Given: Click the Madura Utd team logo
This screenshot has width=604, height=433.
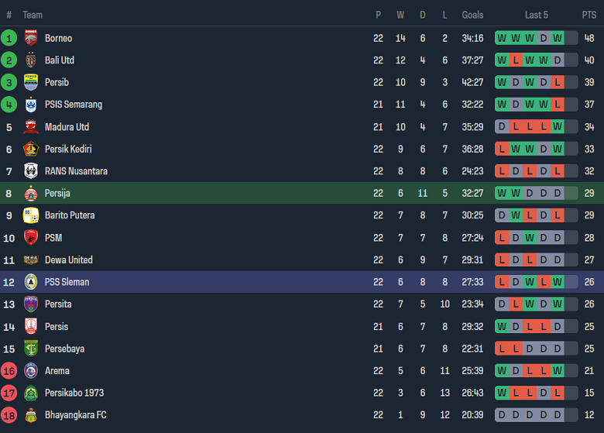Looking at the screenshot, I should coord(31,127).
